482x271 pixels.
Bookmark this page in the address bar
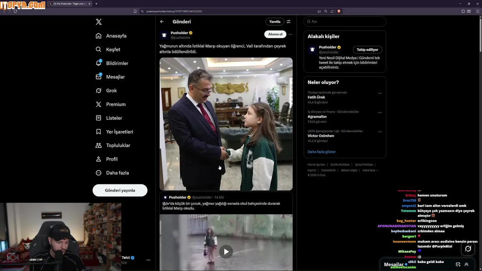(135, 11)
